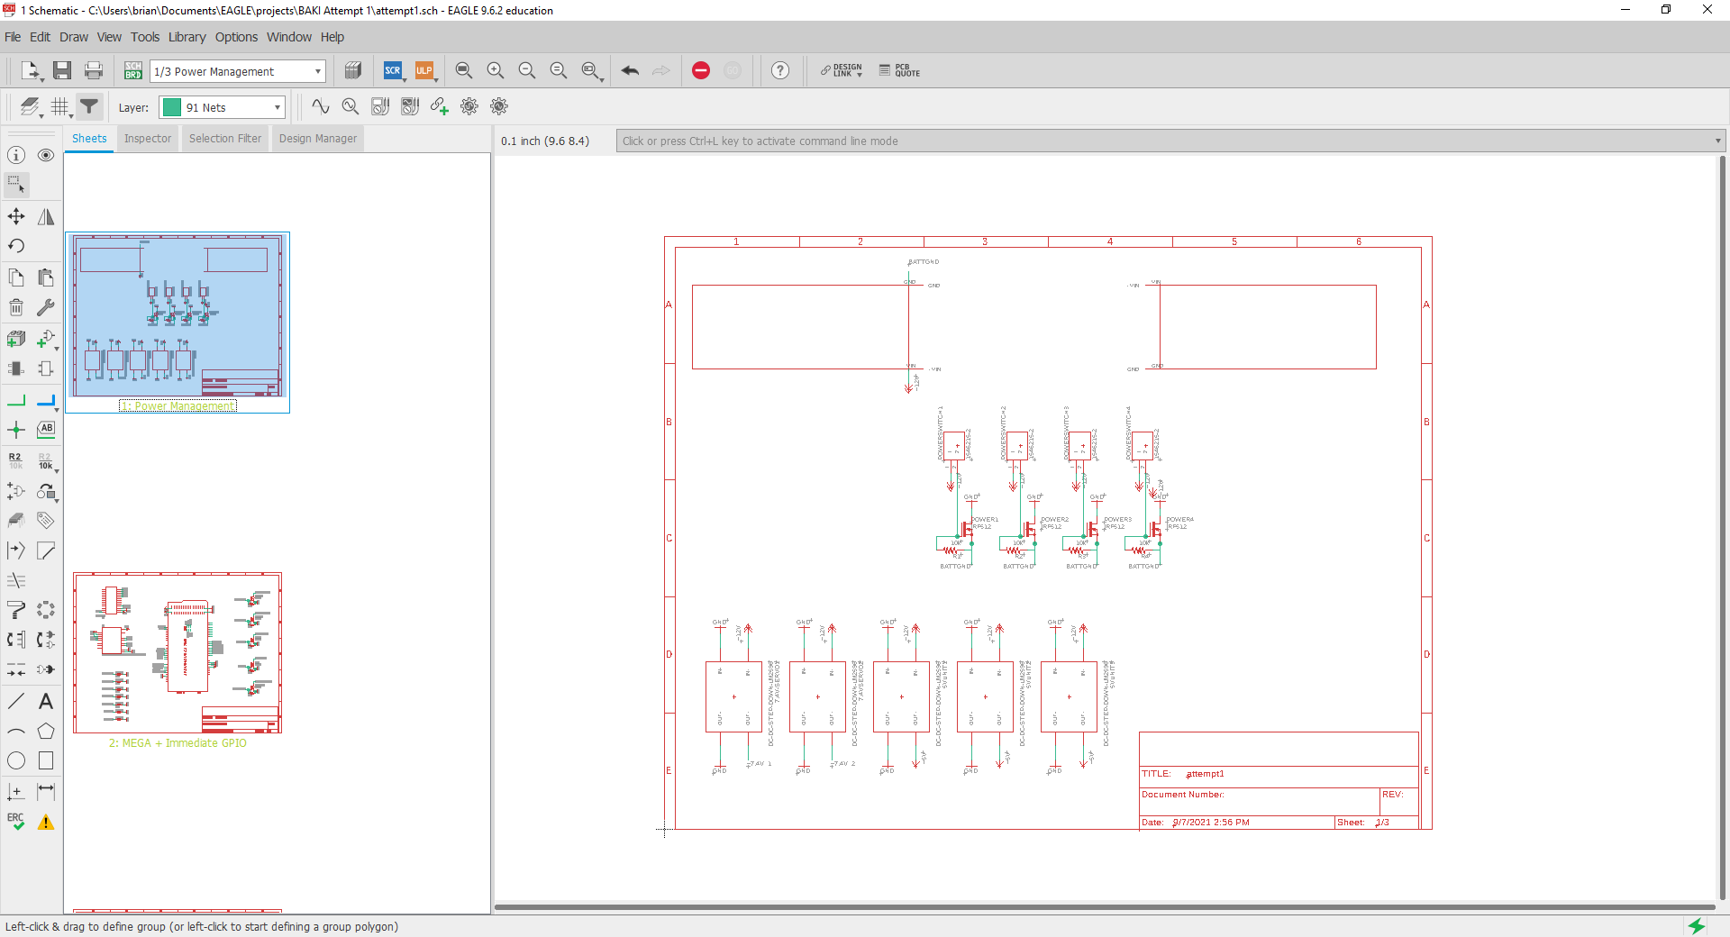Open the grid settings dropdown icon

click(61, 107)
